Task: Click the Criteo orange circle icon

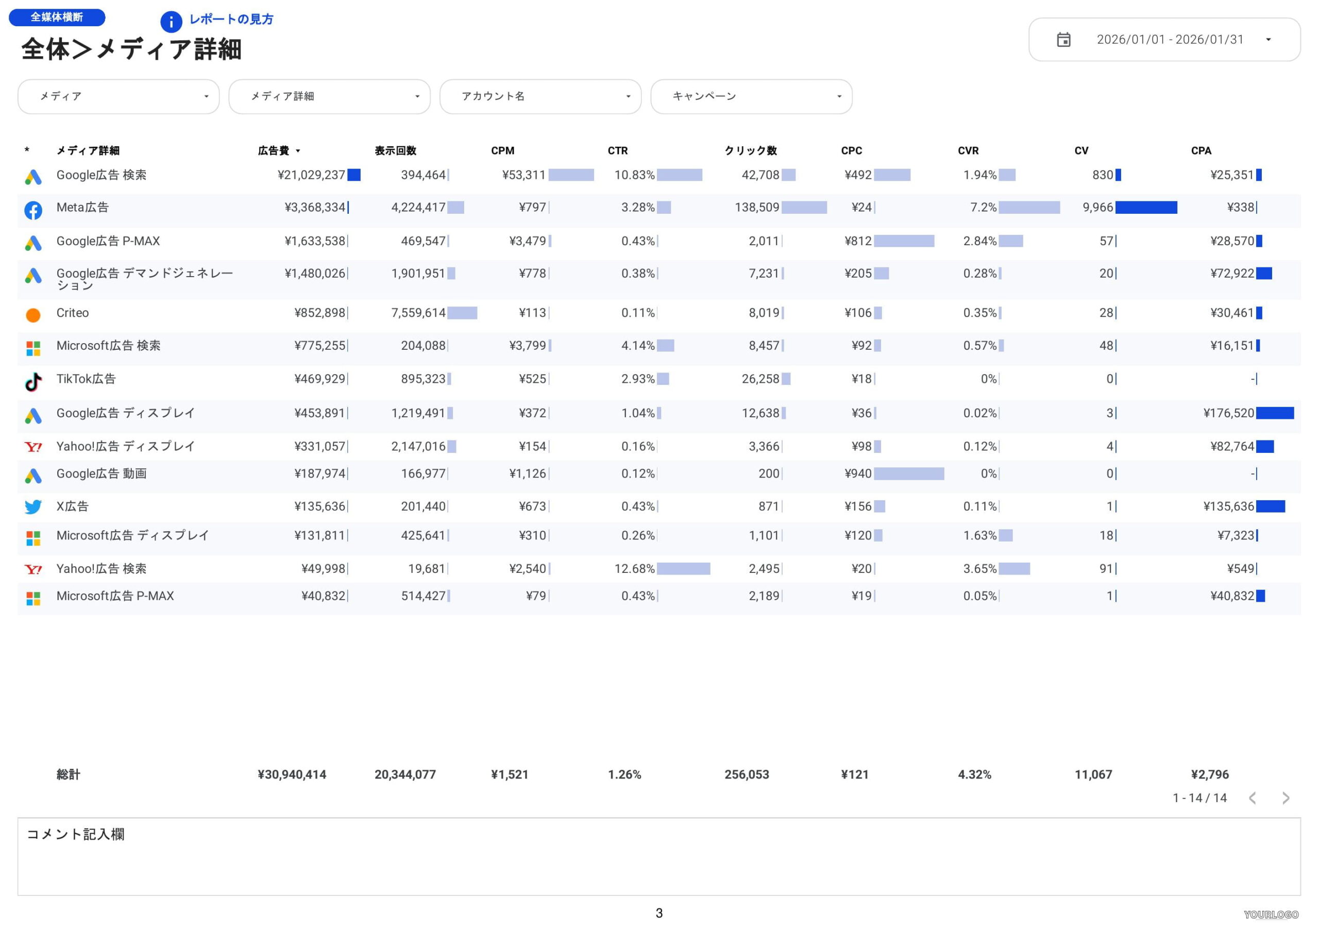Action: [x=33, y=315]
